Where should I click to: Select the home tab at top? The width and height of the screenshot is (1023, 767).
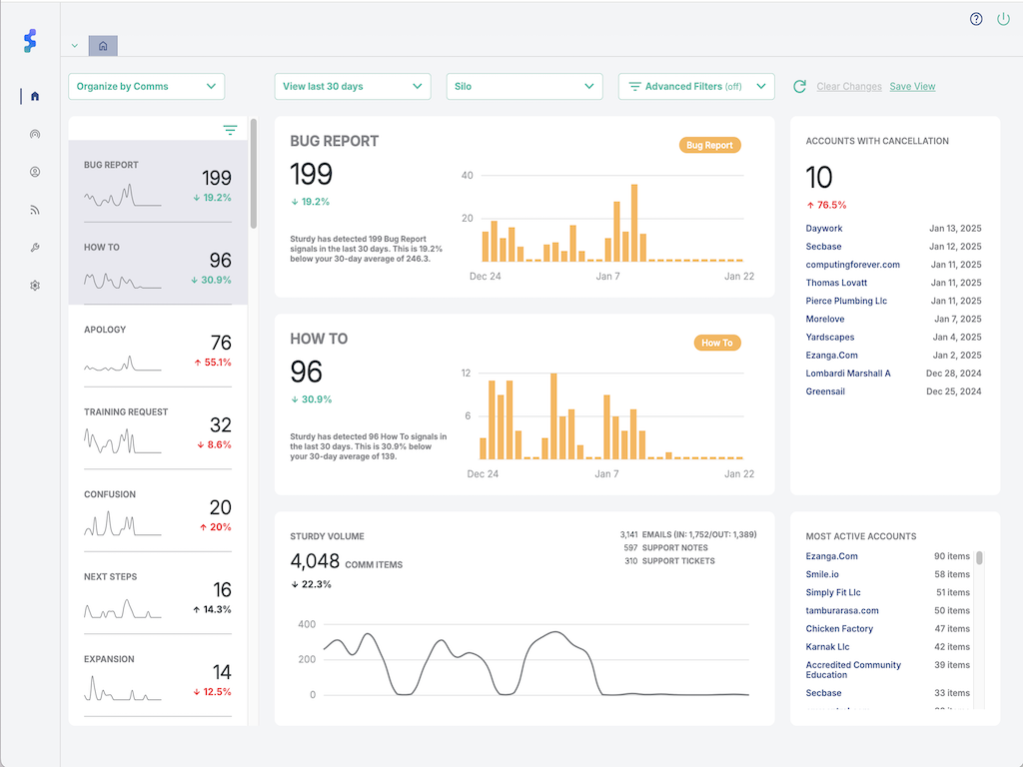pyautogui.click(x=103, y=46)
